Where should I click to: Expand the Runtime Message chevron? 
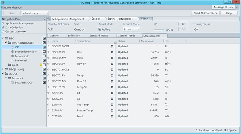pyautogui.click(x=237, y=7)
